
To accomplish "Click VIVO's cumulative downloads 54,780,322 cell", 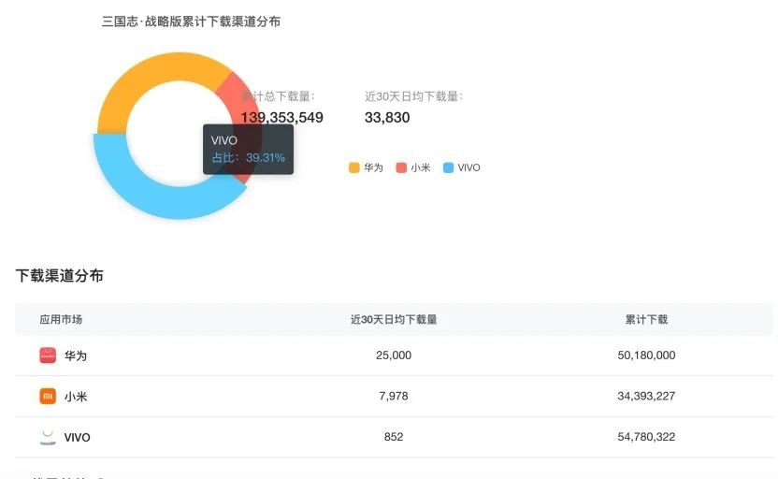I will (646, 437).
